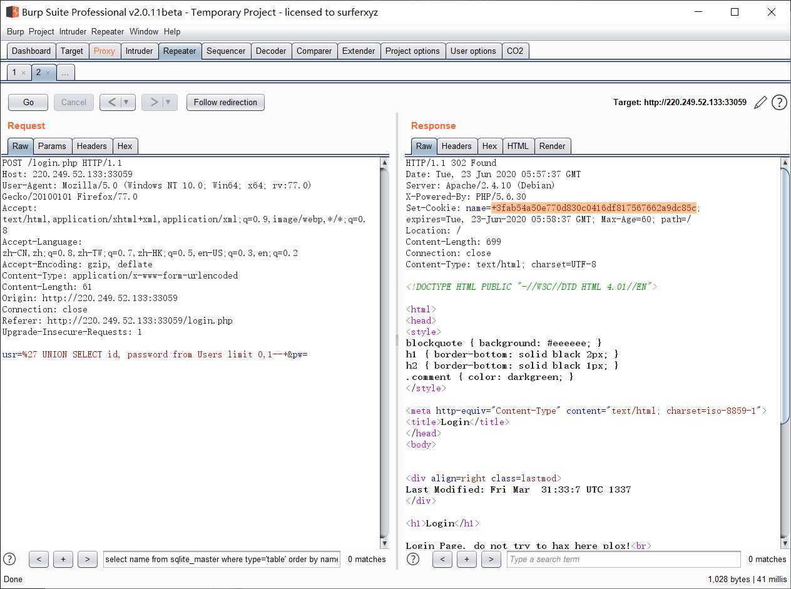Switch response view to Headers tab
Screen dimensions: 791x589
tap(456, 146)
